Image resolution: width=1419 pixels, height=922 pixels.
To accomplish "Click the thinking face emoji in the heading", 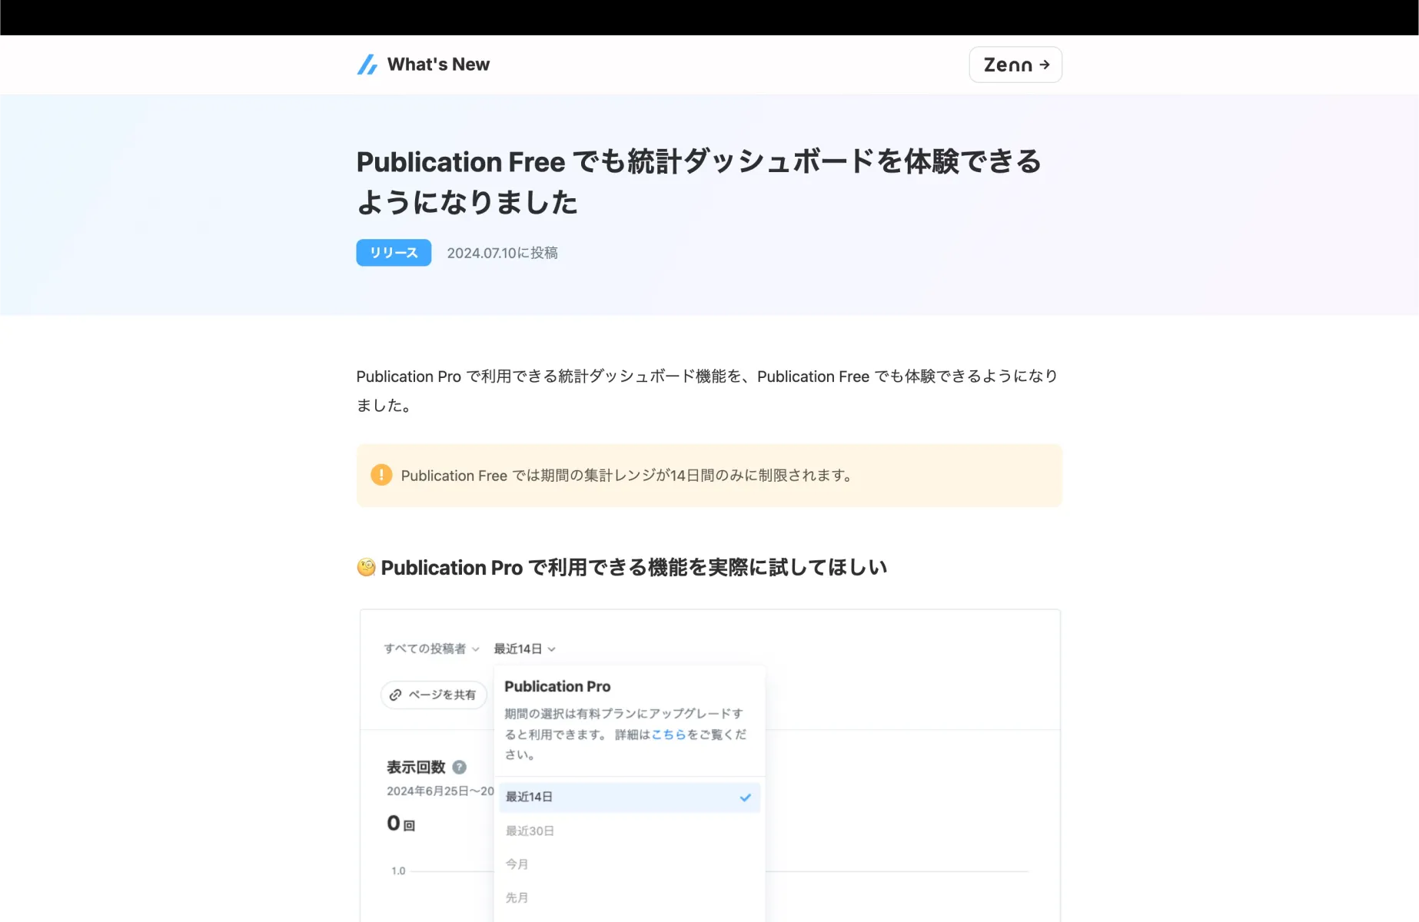I will pyautogui.click(x=367, y=567).
